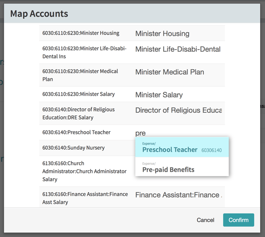Screen dimensions: 265x237
Task: Edit the Finance Assistant:Finance mapping field
Action: [x=178, y=195]
